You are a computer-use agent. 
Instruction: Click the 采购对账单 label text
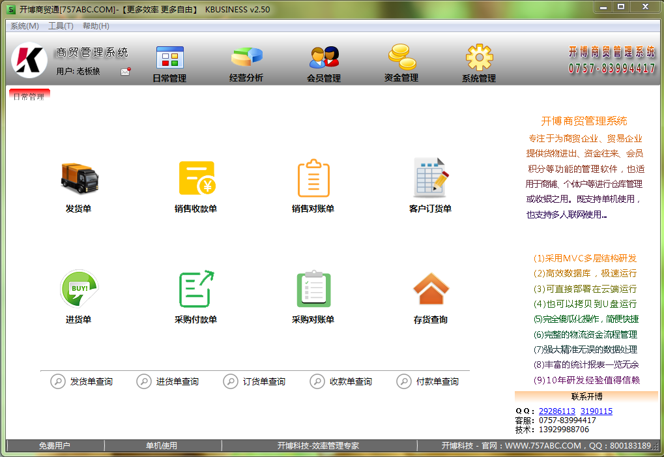(313, 319)
